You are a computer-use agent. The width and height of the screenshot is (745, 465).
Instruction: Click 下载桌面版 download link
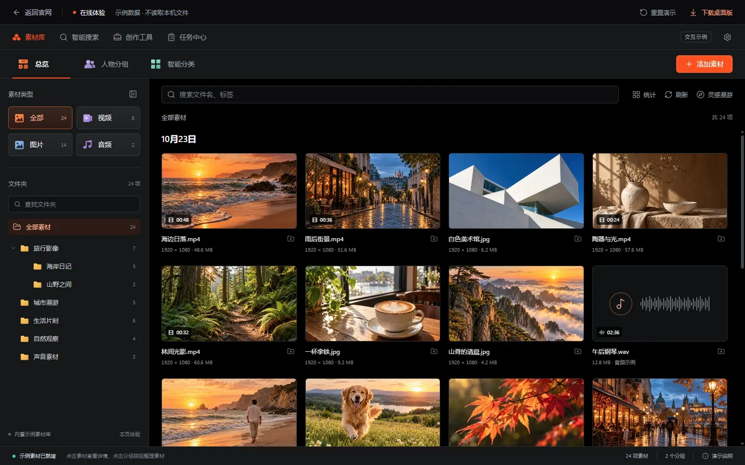click(711, 12)
